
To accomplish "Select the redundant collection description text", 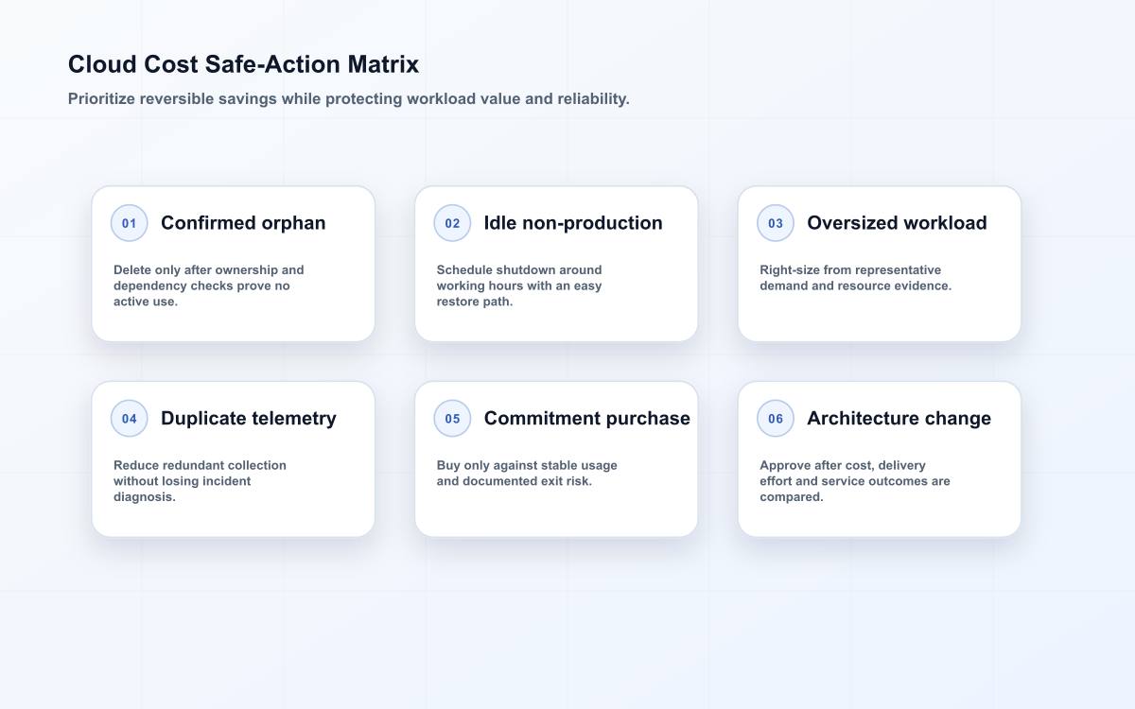I will [200, 481].
